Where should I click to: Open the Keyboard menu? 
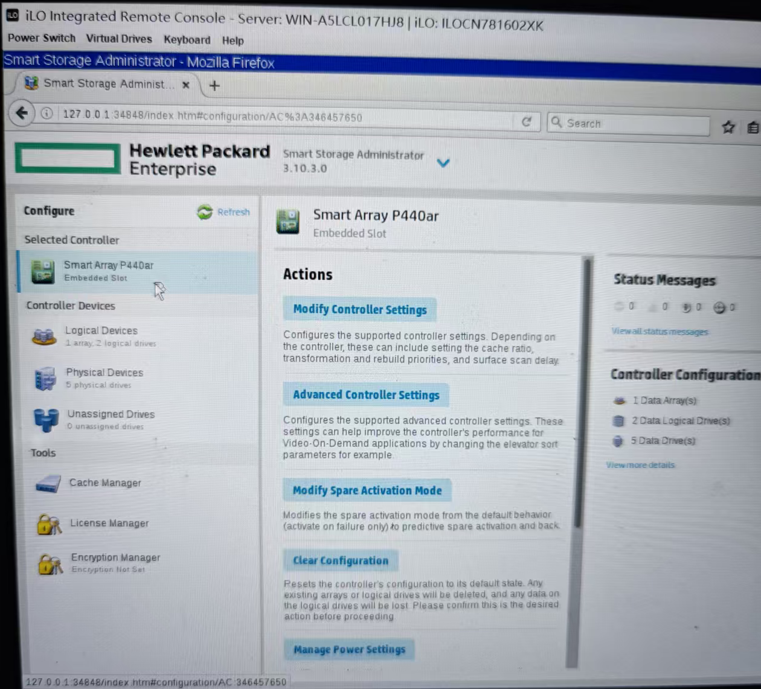coord(187,40)
